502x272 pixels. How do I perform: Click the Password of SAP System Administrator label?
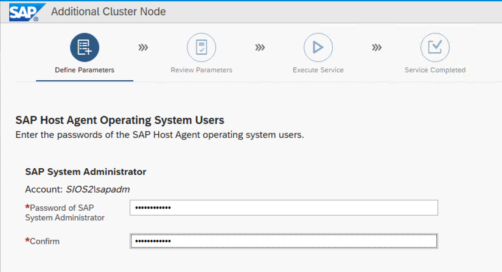click(x=64, y=212)
